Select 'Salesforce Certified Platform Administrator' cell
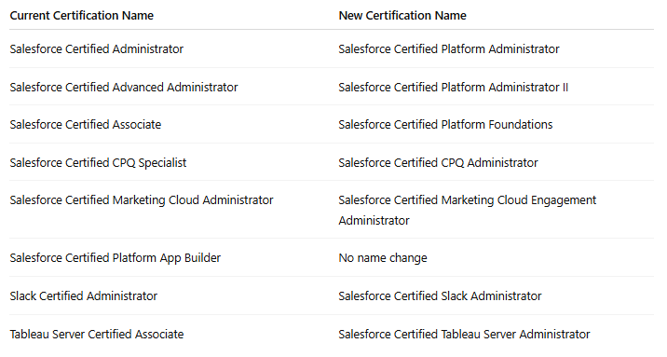 click(x=449, y=48)
